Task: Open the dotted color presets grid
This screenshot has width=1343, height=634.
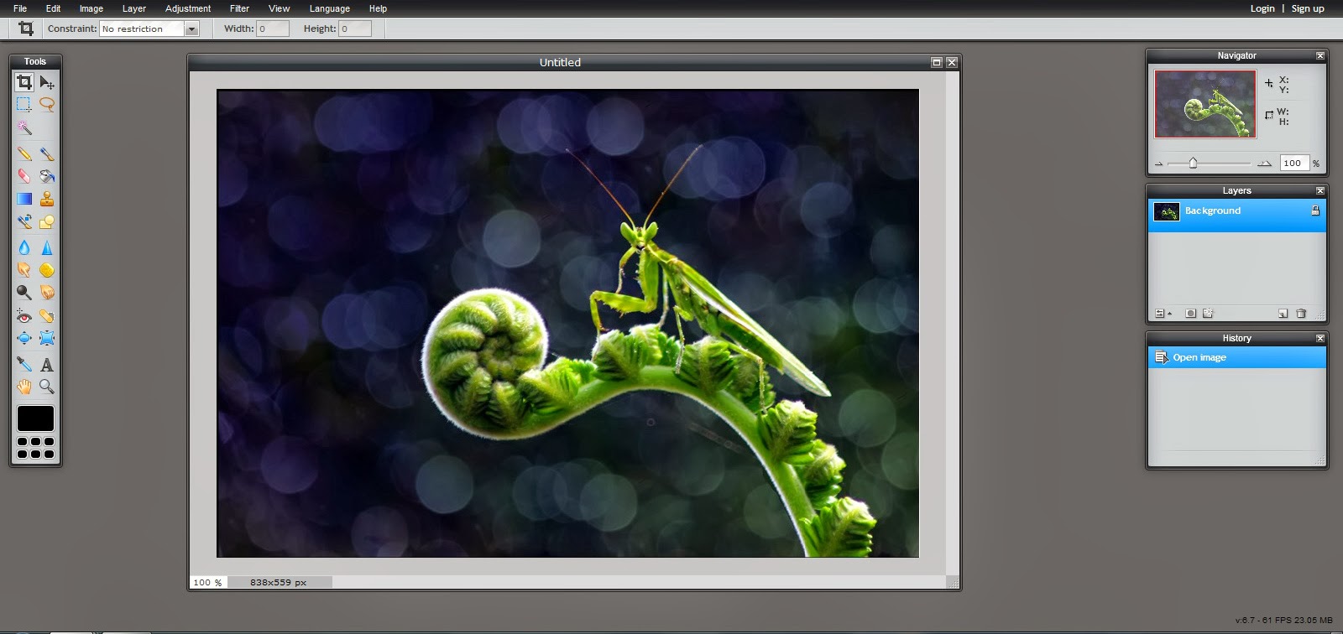Action: tap(35, 448)
